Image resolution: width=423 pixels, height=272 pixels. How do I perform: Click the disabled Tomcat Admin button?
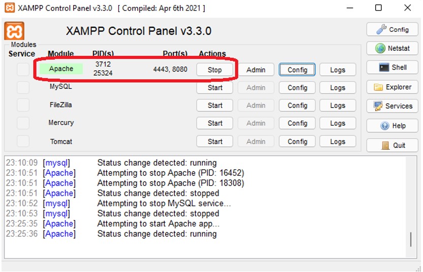(256, 142)
